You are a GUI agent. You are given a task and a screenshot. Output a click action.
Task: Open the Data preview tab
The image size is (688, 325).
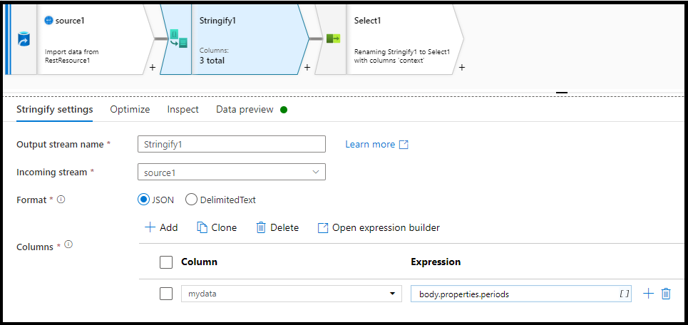[245, 110]
